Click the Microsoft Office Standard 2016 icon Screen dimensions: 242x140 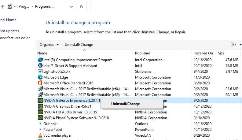pyautogui.click(x=40, y=83)
